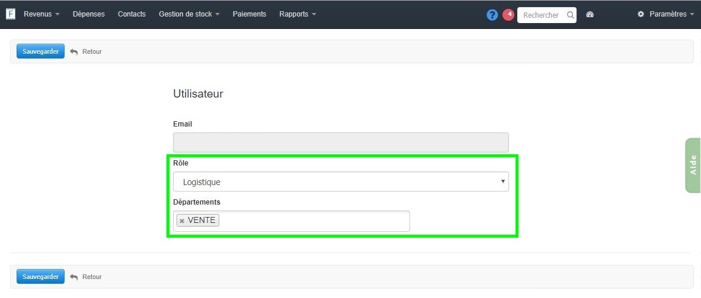Image resolution: width=701 pixels, height=298 pixels.
Task: Click the magnifier icon in search box
Action: 571,15
